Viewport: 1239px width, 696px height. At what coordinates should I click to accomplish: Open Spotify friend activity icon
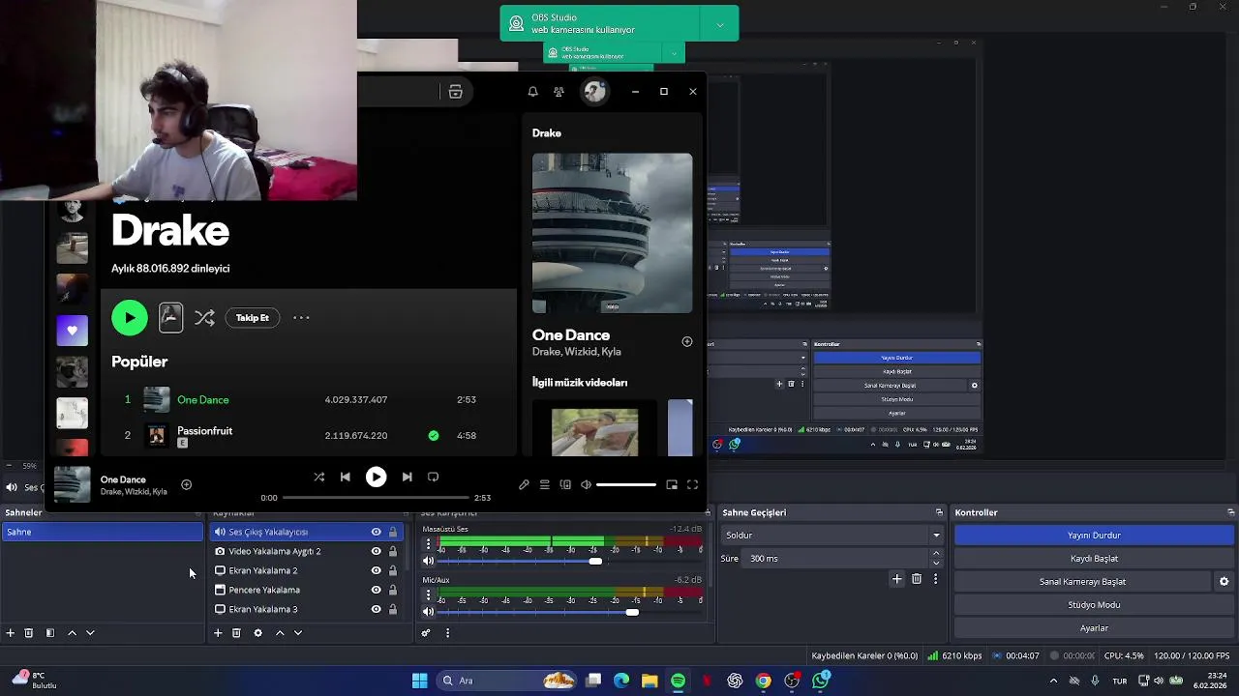[x=559, y=92]
